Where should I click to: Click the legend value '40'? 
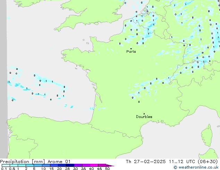point(91,169)
